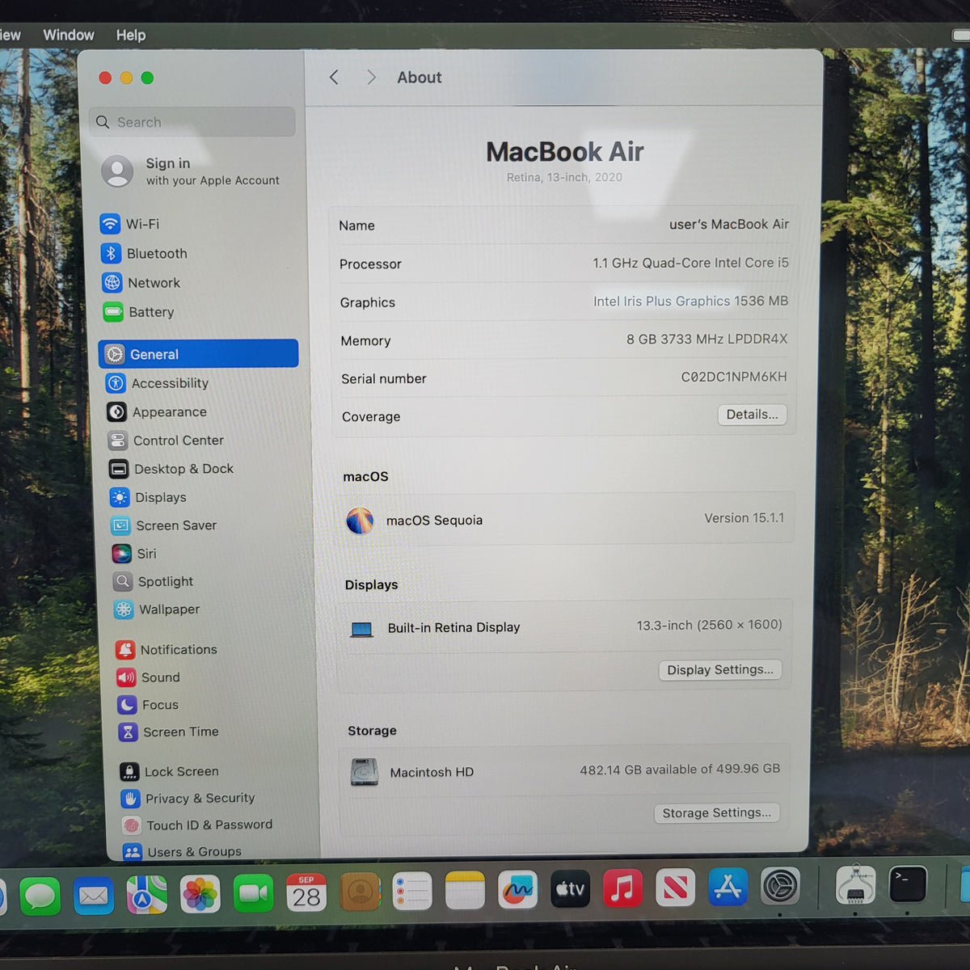Open Accessibility settings
Screen dimensions: 970x970
tap(158, 383)
